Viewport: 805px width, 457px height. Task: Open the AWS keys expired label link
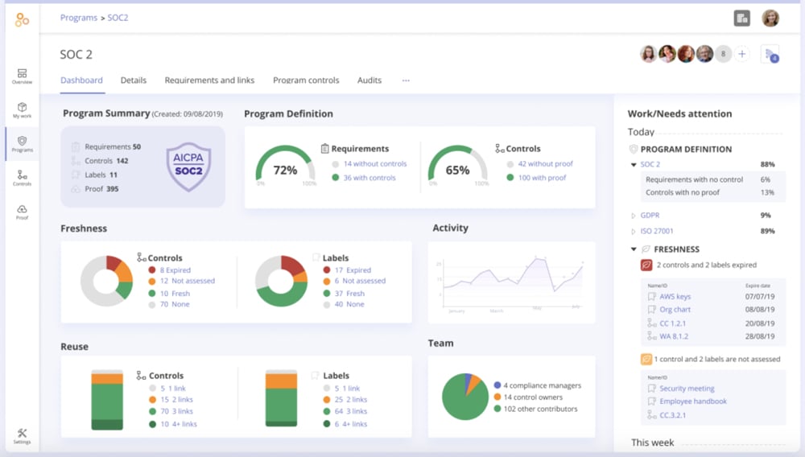(x=675, y=297)
